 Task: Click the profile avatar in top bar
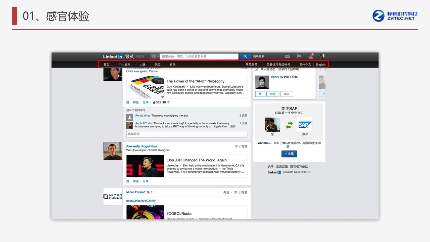pos(322,56)
